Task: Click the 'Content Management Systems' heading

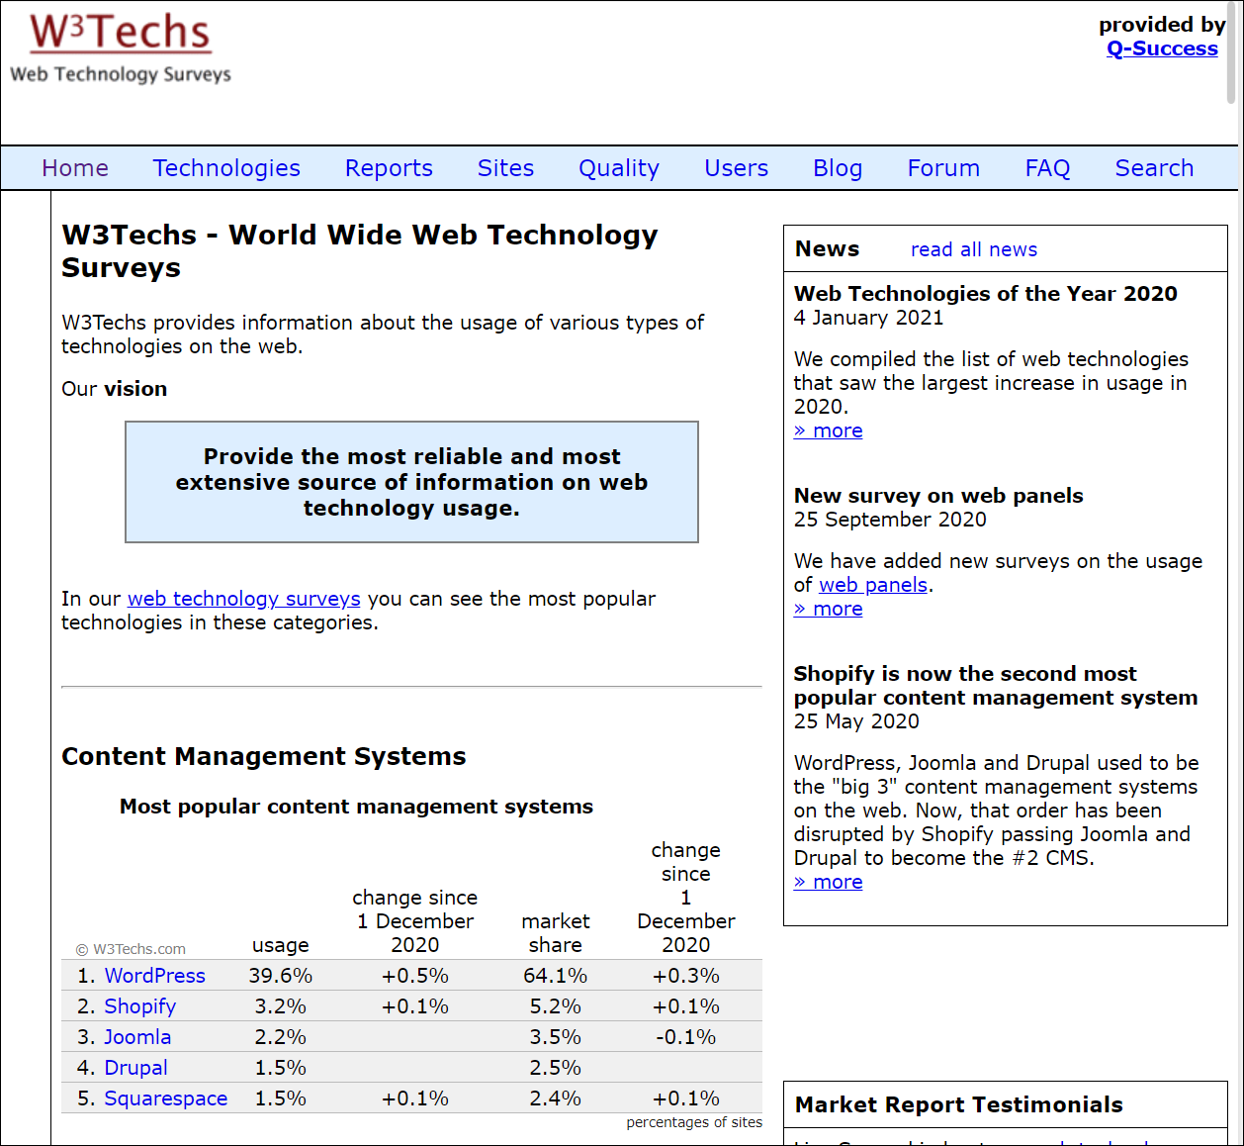Action: (264, 756)
